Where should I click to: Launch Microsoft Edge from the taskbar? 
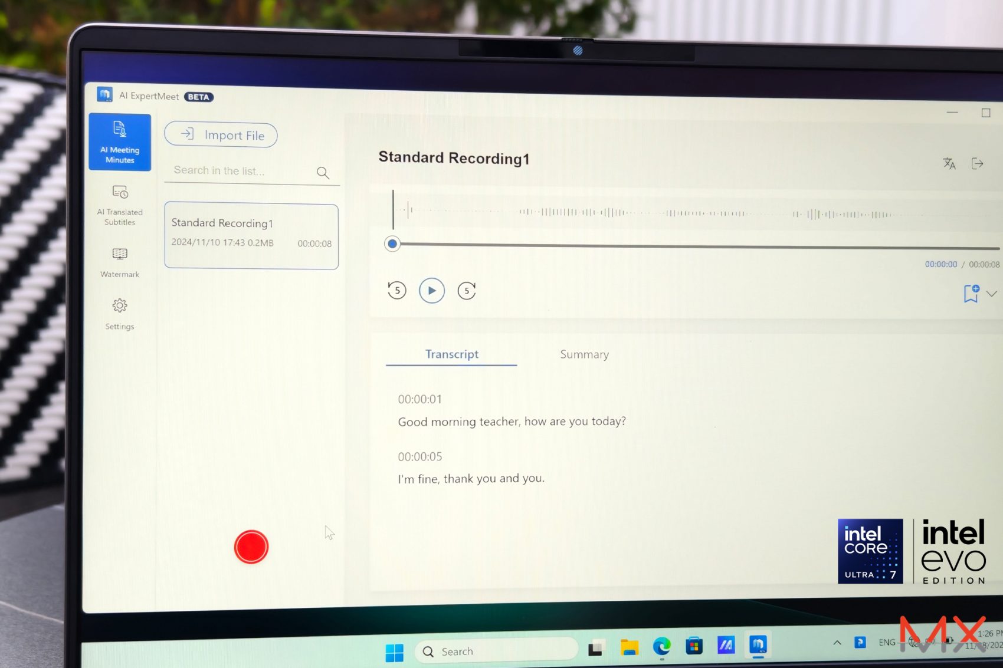click(x=662, y=647)
